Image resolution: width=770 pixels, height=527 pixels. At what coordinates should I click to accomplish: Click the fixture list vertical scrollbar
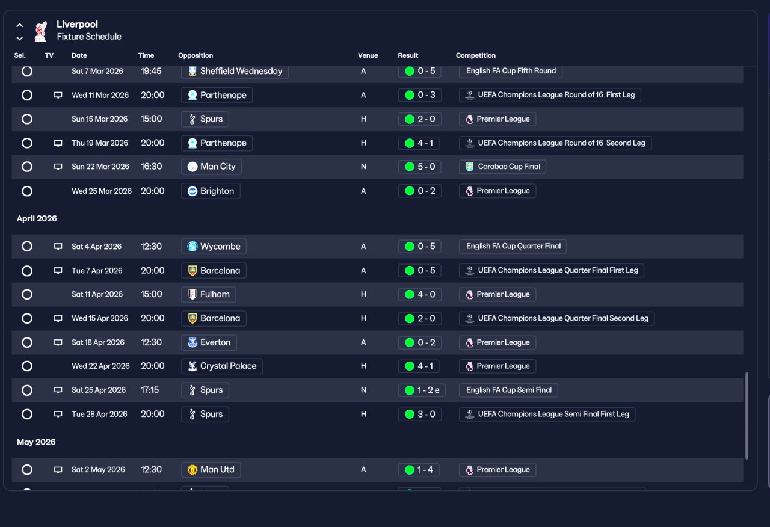pos(747,416)
